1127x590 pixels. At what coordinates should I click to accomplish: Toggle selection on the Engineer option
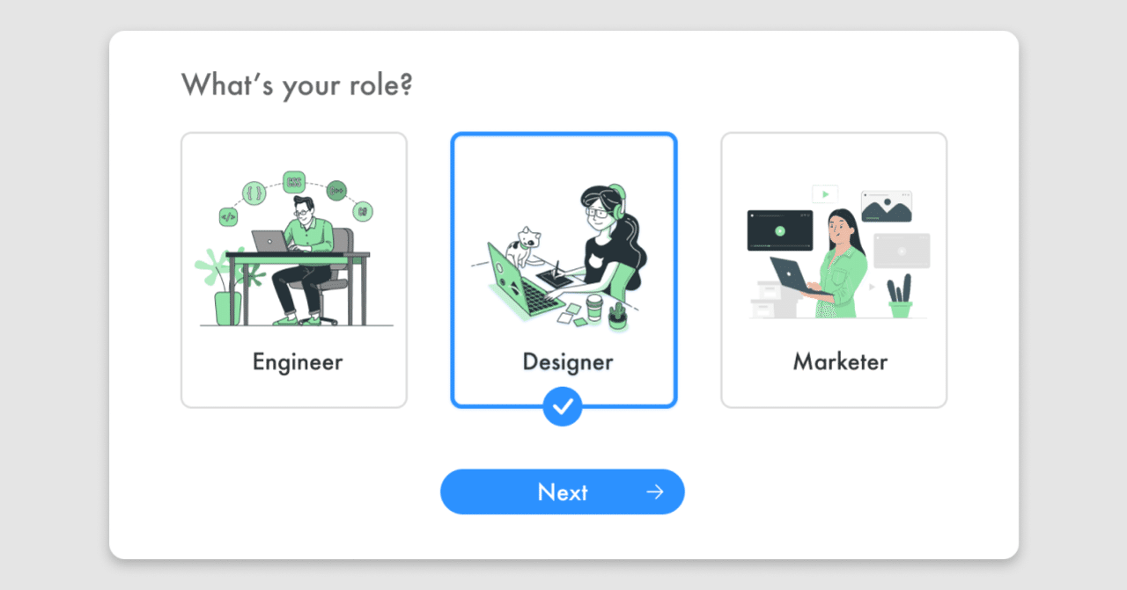293,270
